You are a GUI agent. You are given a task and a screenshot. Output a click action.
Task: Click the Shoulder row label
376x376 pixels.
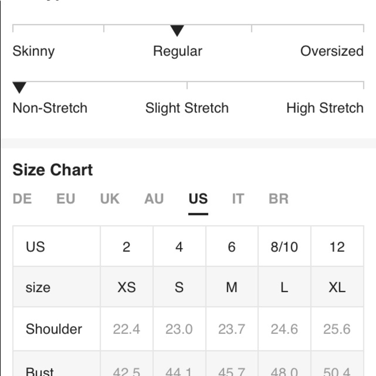click(x=54, y=329)
